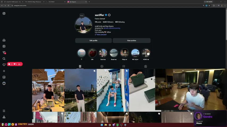Open the blue stairs post
The height and width of the screenshot is (127, 227).
pyautogui.click(x=113, y=90)
